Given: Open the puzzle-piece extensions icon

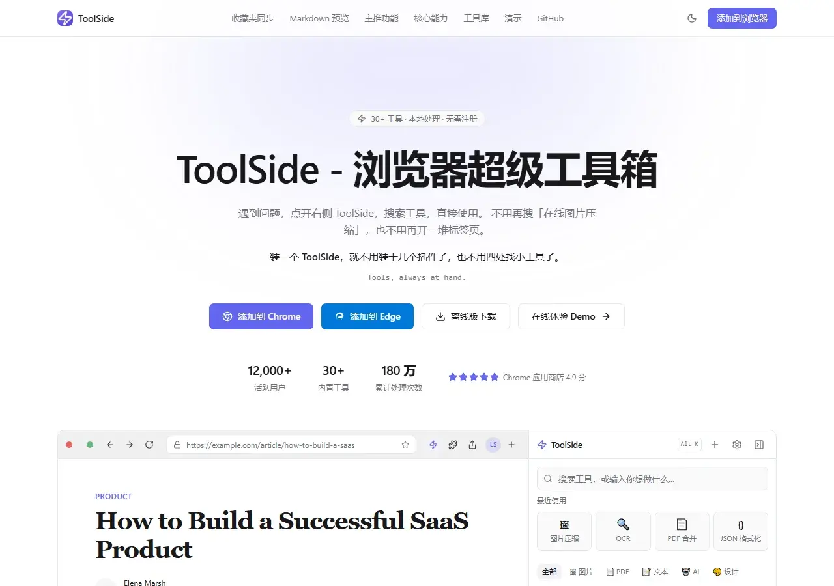Looking at the screenshot, I should (452, 445).
